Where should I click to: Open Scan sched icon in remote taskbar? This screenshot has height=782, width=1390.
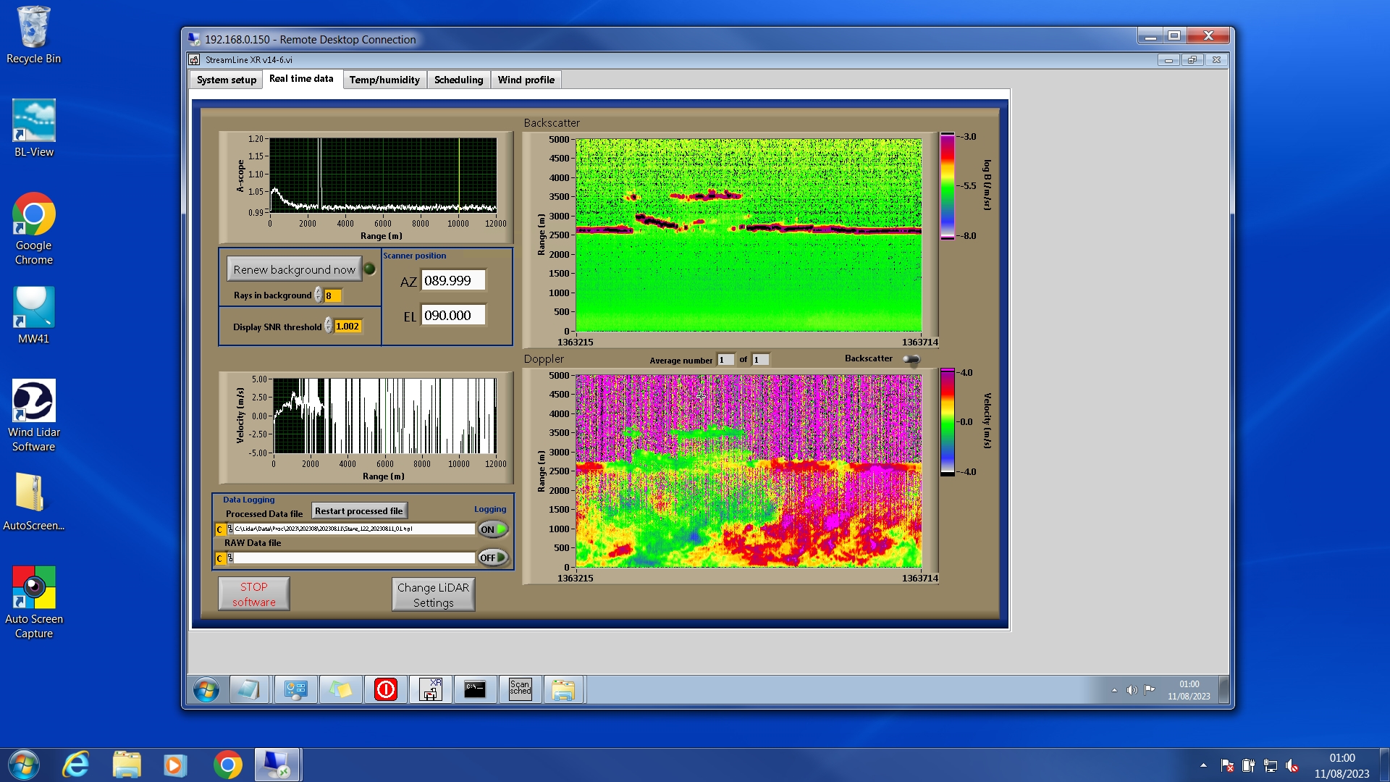click(x=520, y=689)
